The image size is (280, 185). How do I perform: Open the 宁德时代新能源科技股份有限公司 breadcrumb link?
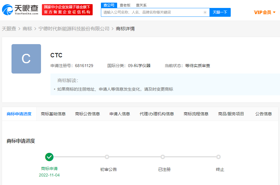coord(74,29)
